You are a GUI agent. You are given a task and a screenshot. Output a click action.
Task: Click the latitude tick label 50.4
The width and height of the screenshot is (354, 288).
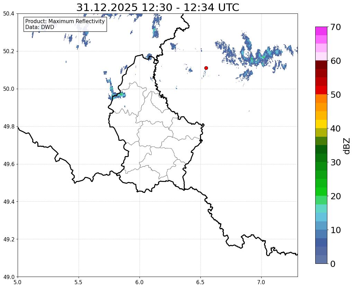[x=9, y=14]
